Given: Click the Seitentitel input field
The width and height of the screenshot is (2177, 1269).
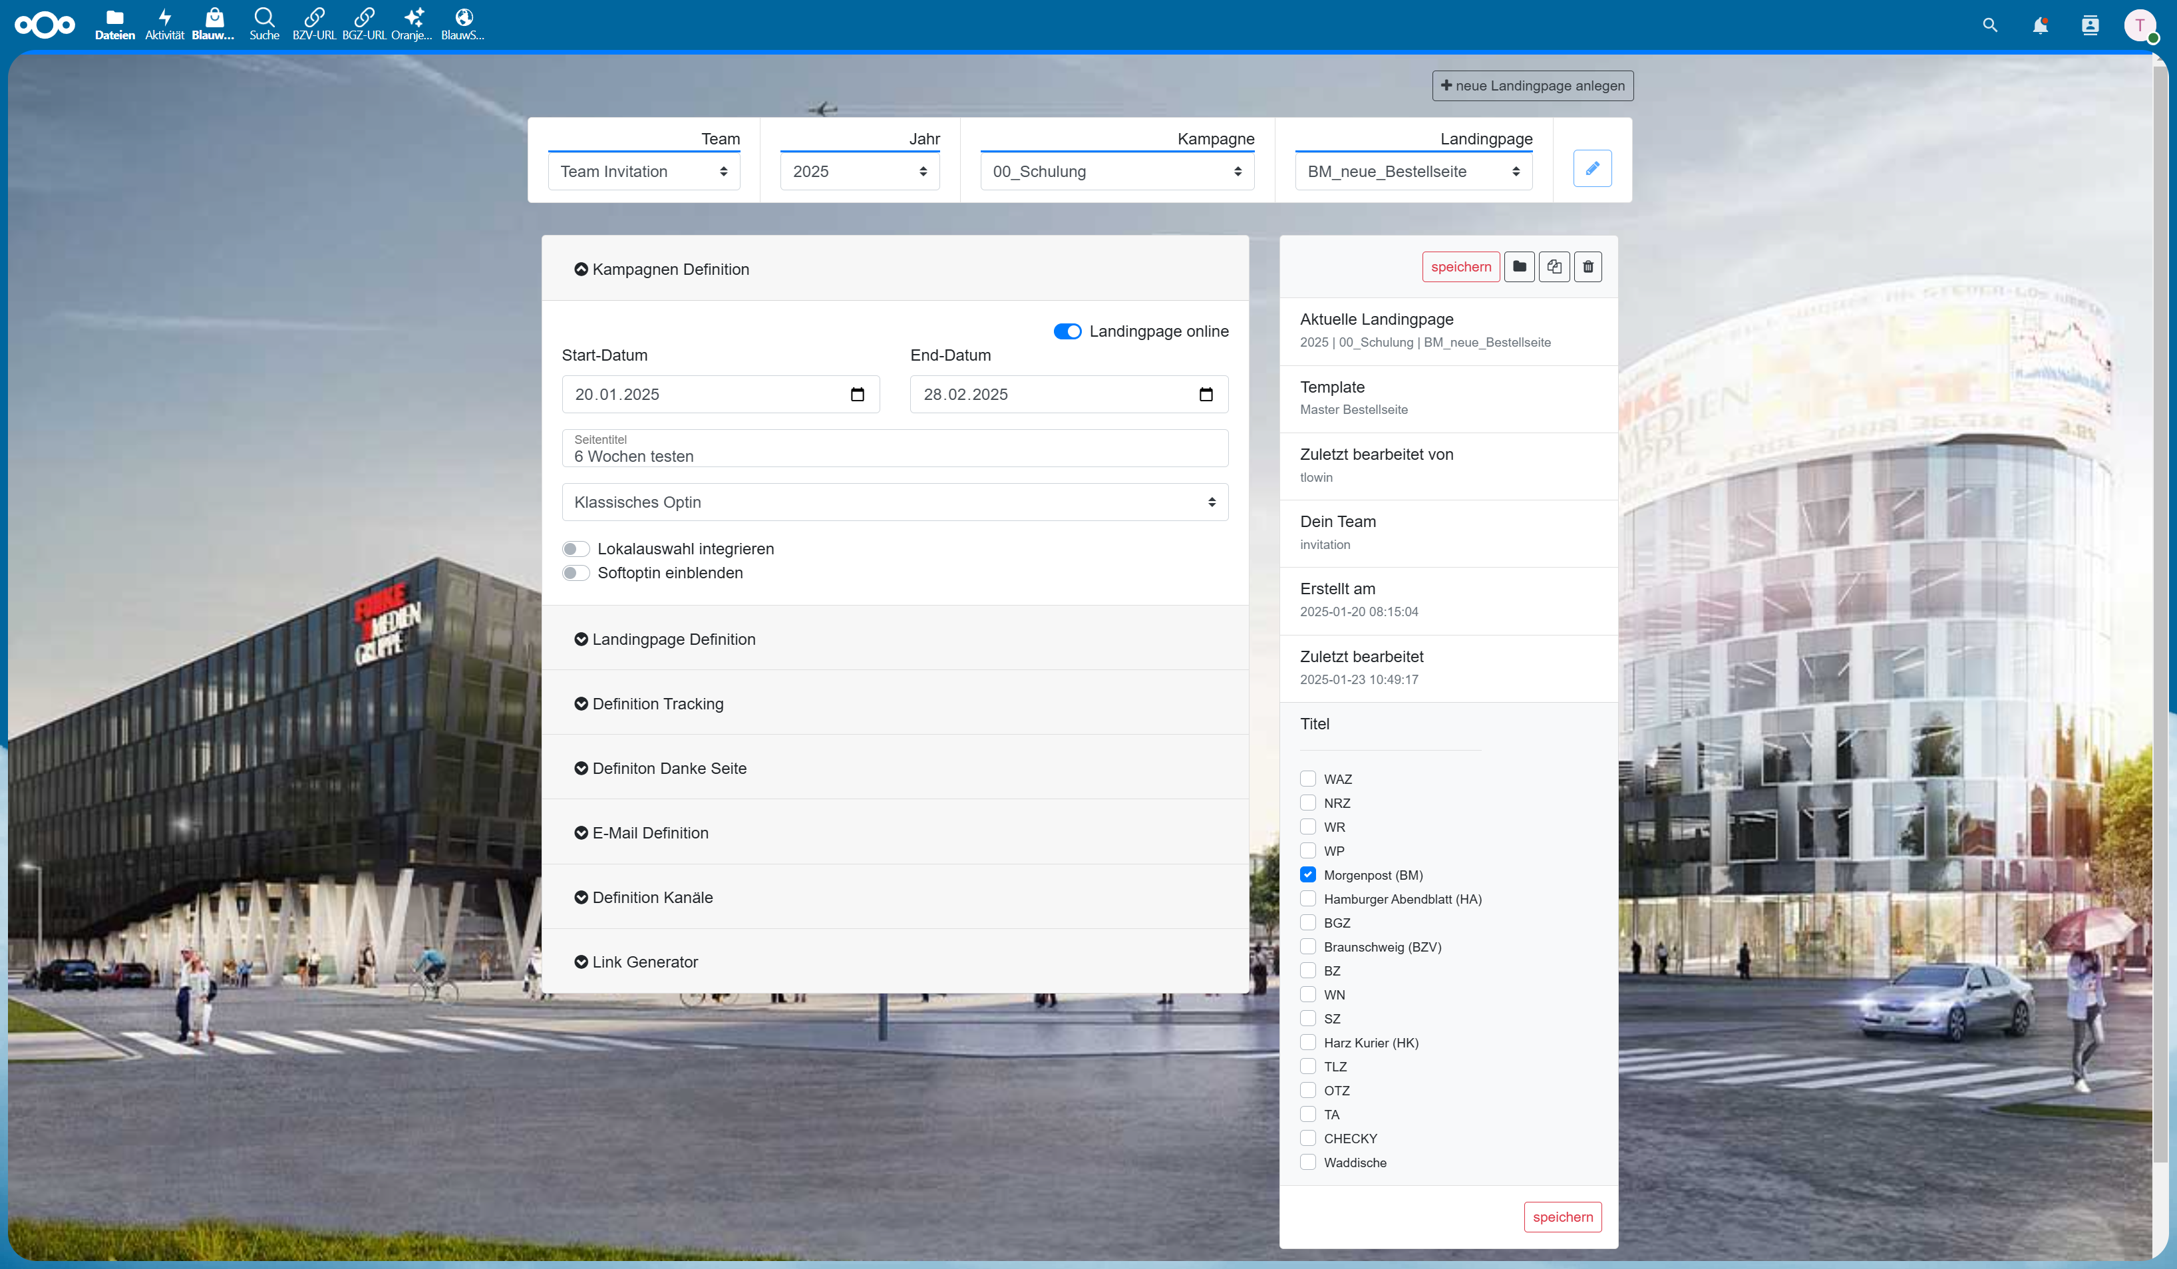Looking at the screenshot, I should (x=895, y=449).
